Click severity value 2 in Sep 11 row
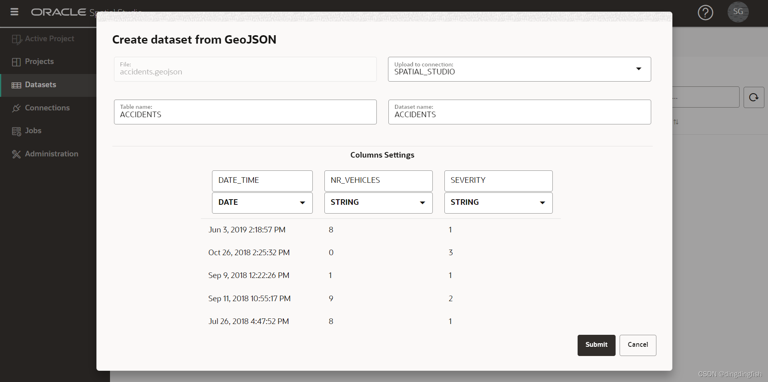 click(x=450, y=299)
